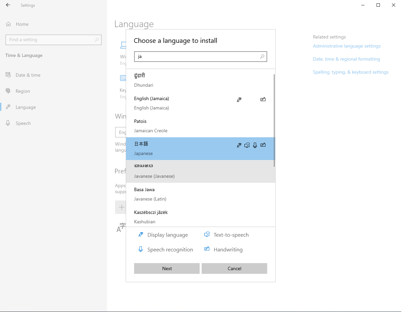Click display language icon on English (Jamaica) row
Screen dimensions: 416x312
point(239,99)
